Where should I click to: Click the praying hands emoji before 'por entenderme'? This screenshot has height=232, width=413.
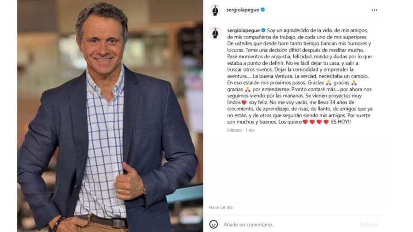248,90
